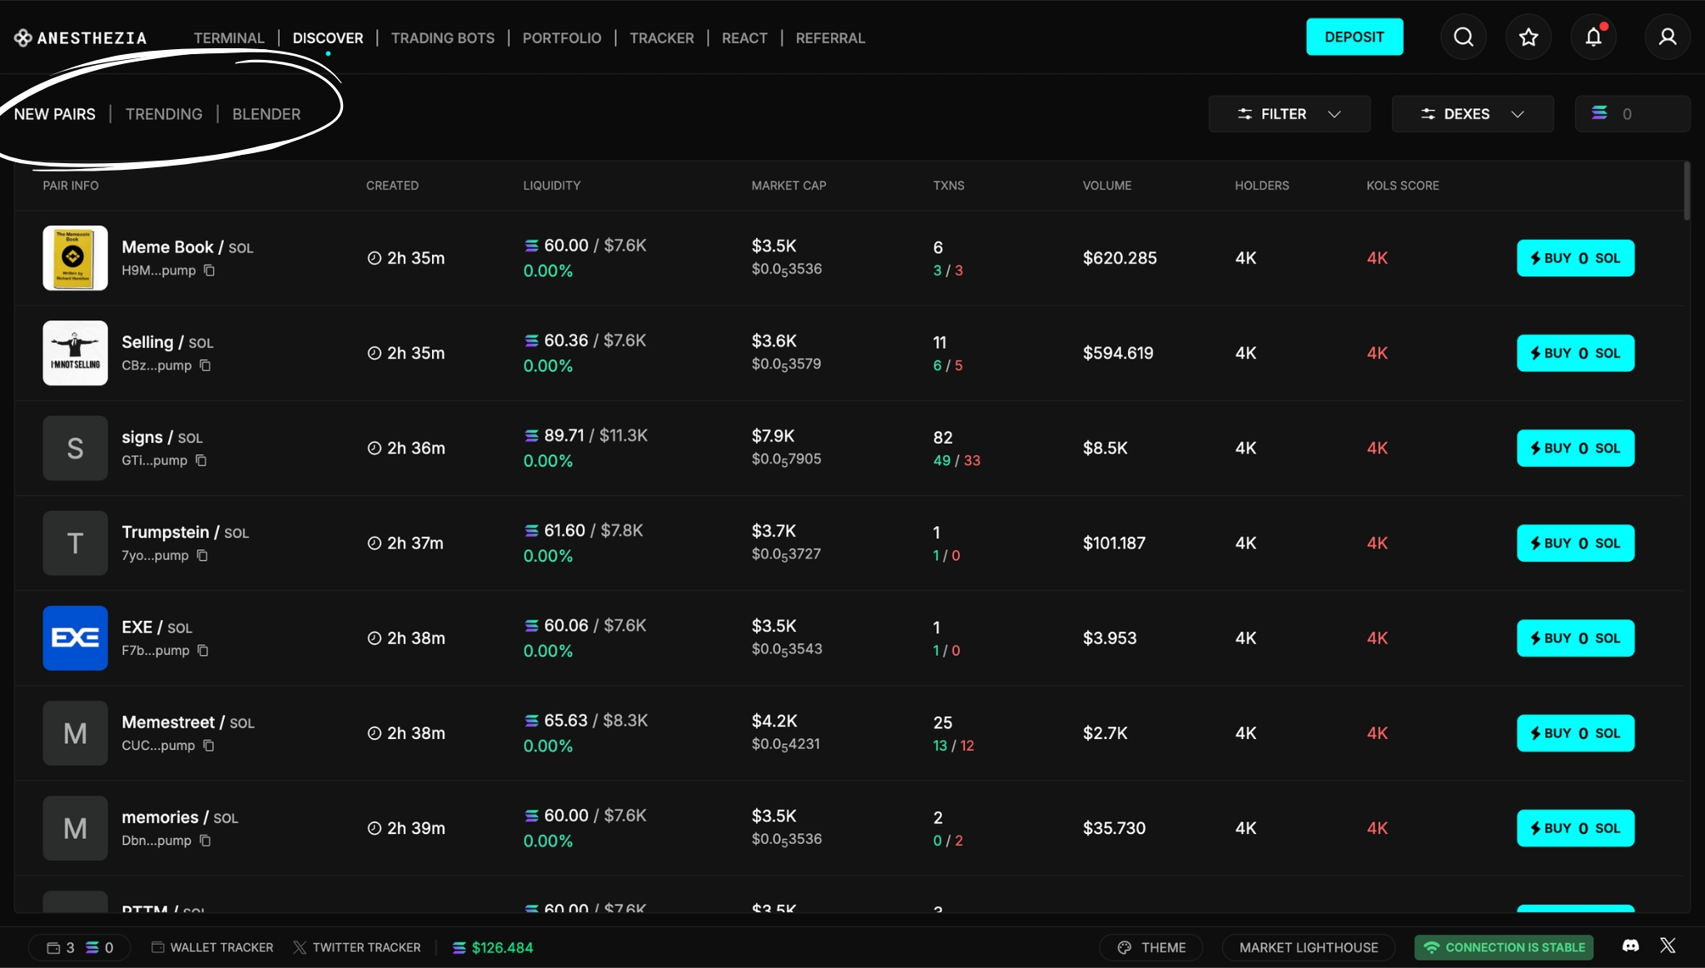Open the user profile icon
1705x968 pixels.
pyautogui.click(x=1667, y=37)
